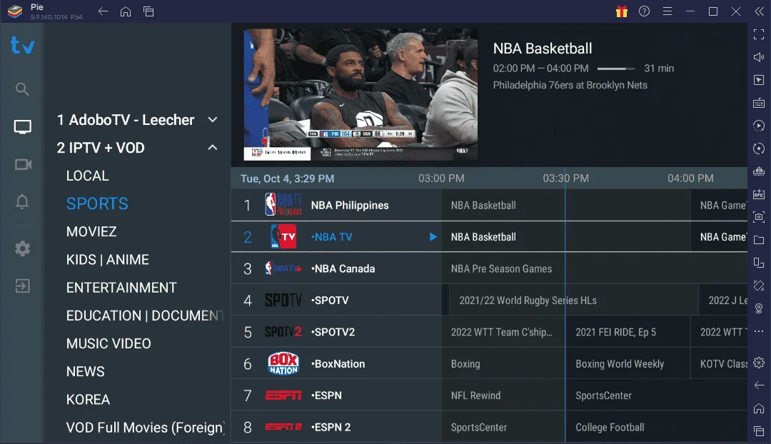Screen dimensions: 771x444
Task: Click the play indicator on NBA TV row
Action: [433, 237]
